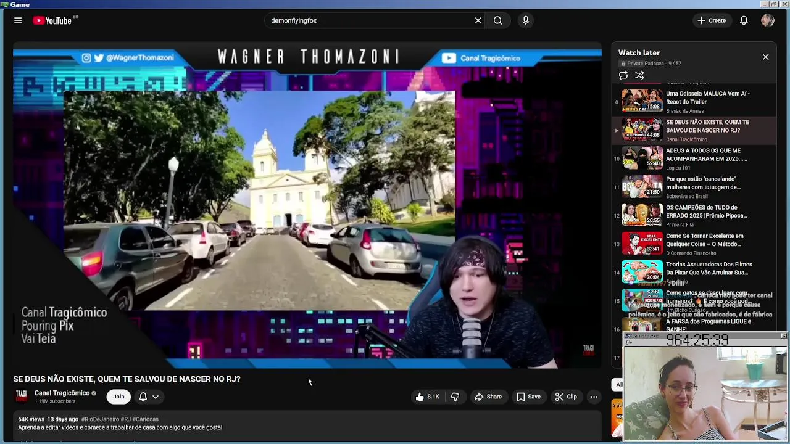Open the YouTube hamburger guide menu

click(x=18, y=20)
